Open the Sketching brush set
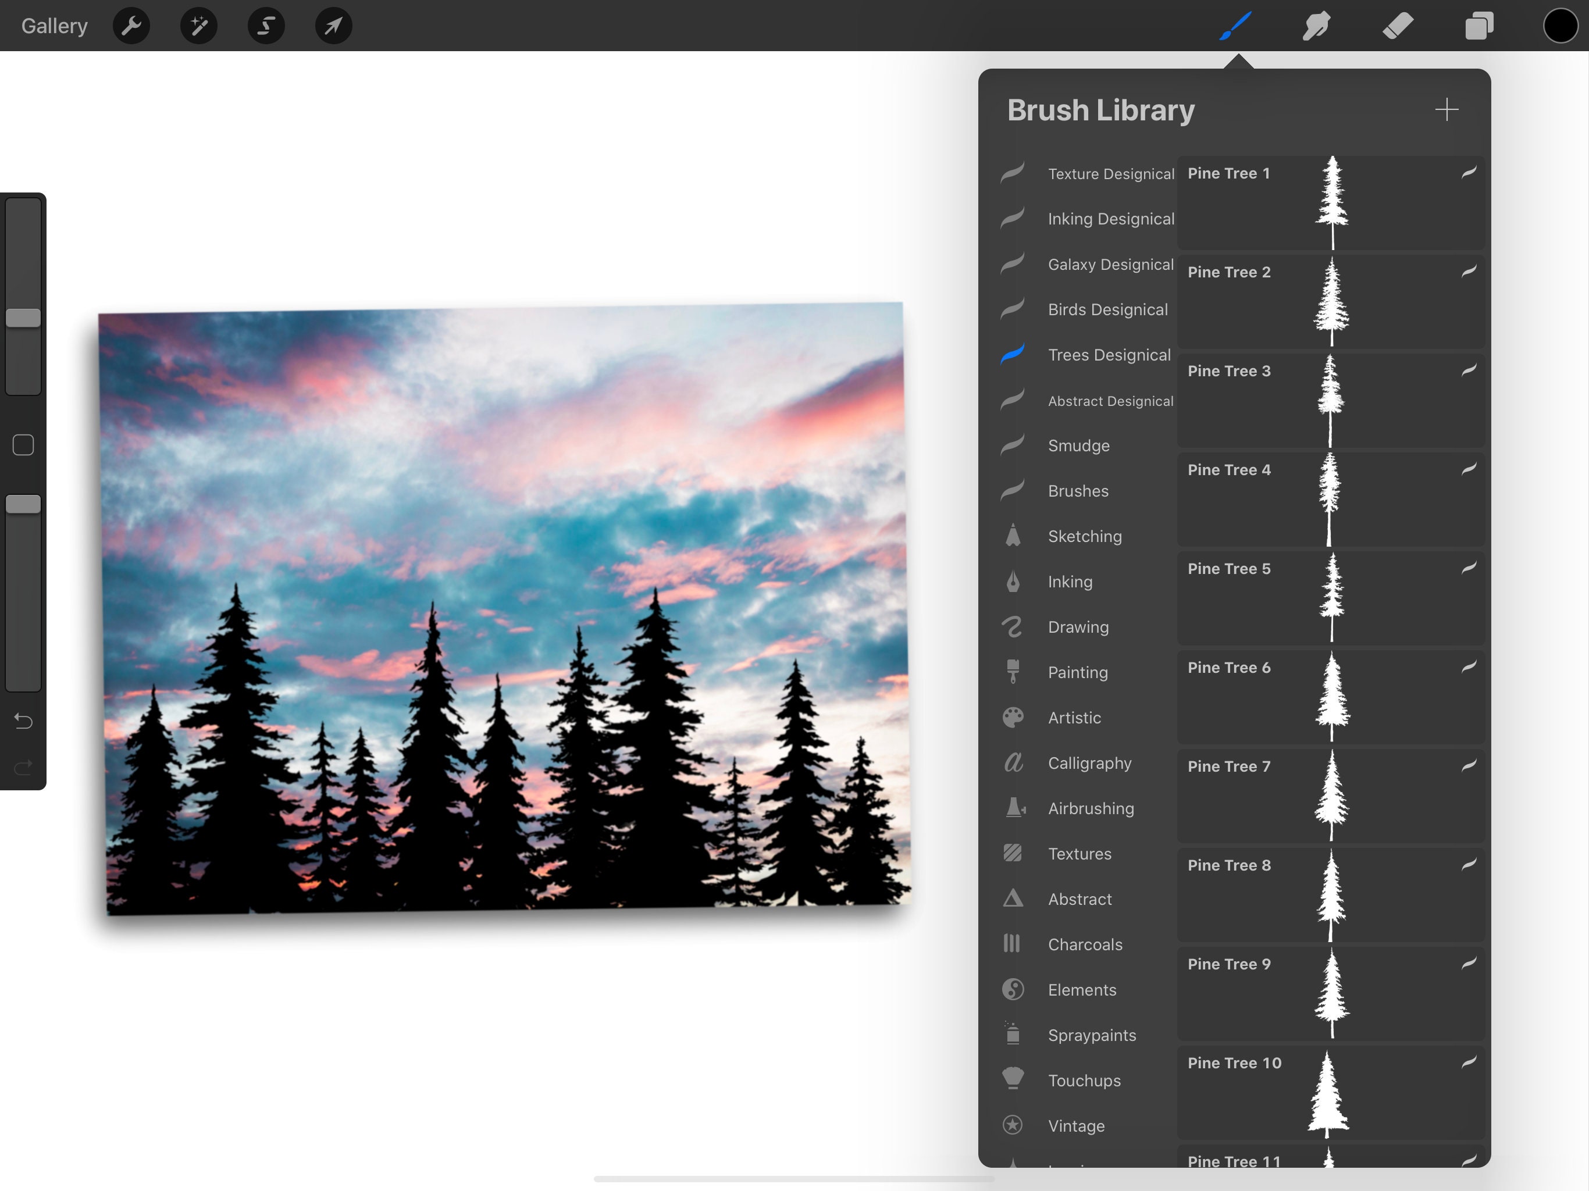This screenshot has width=1589, height=1191. (1085, 536)
